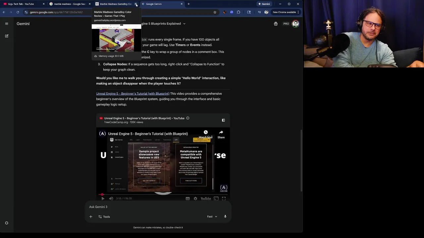Open a new browser tab
This screenshot has width=424, height=238.
point(188,4)
